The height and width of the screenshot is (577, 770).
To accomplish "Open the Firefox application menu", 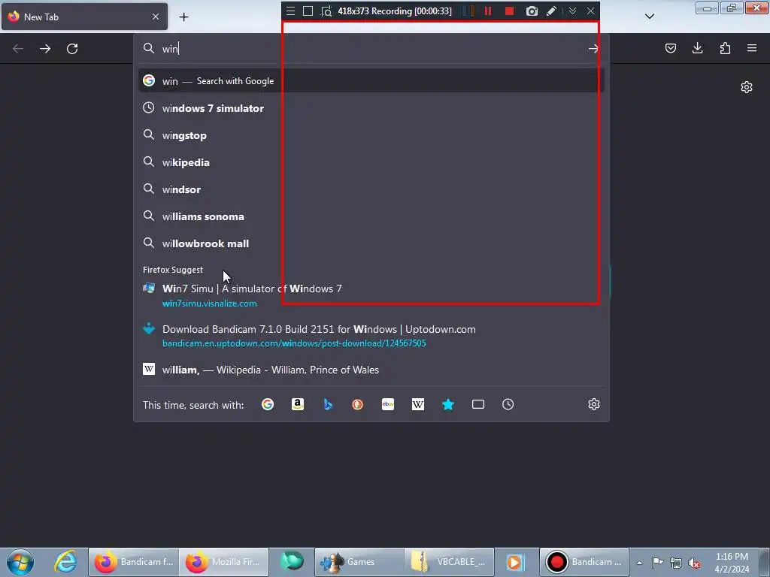I will click(752, 48).
